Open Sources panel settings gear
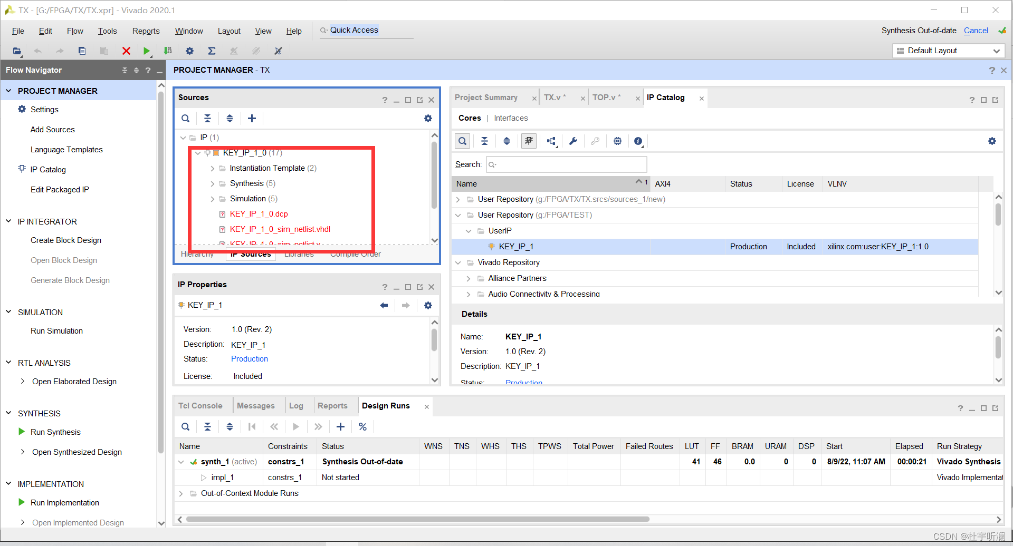Image resolution: width=1013 pixels, height=546 pixels. [428, 119]
